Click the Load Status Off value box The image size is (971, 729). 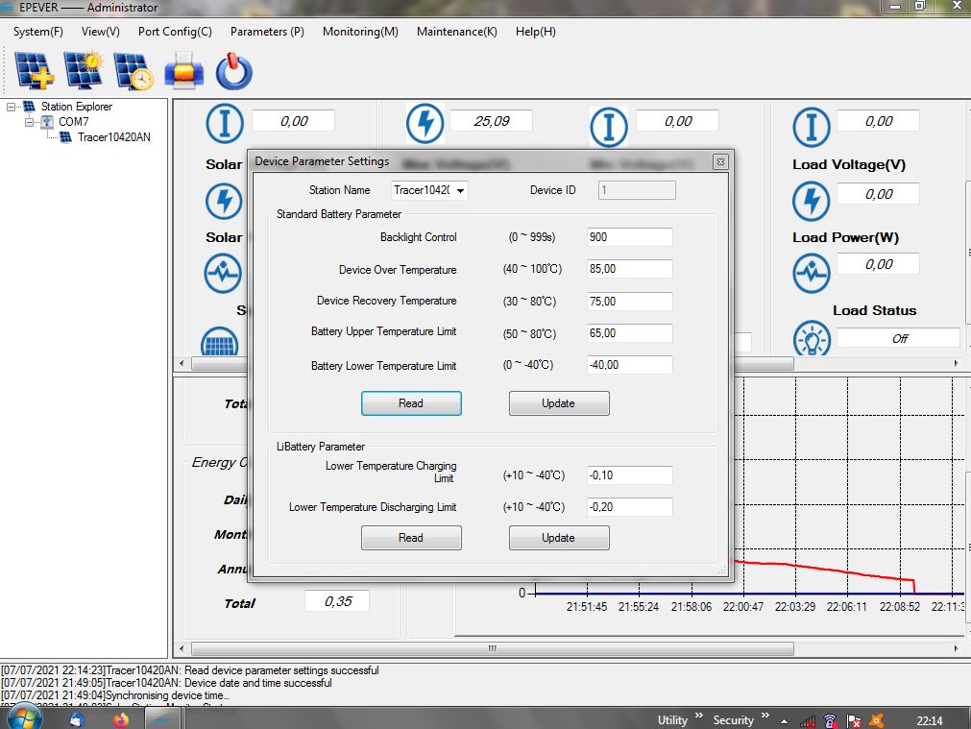tap(898, 338)
